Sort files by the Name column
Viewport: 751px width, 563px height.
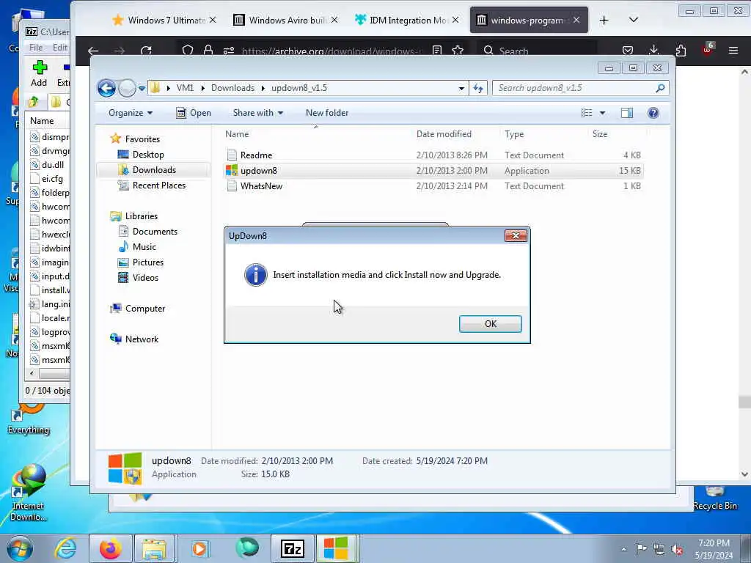coord(237,135)
